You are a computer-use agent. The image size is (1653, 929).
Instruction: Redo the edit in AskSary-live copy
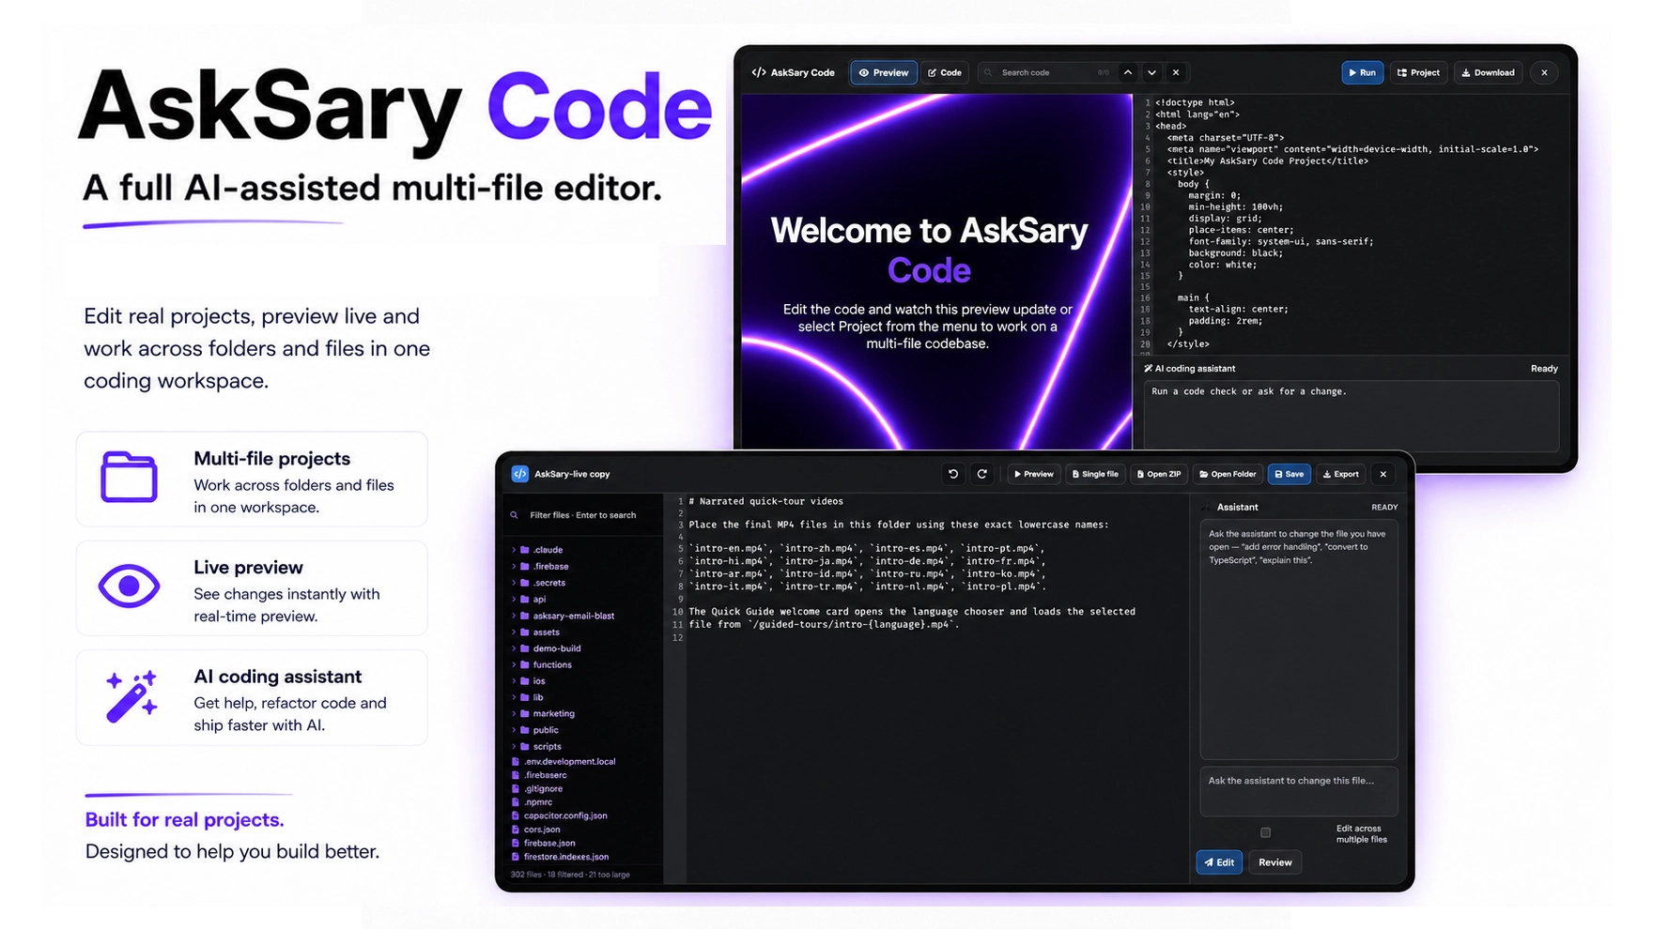(x=982, y=474)
